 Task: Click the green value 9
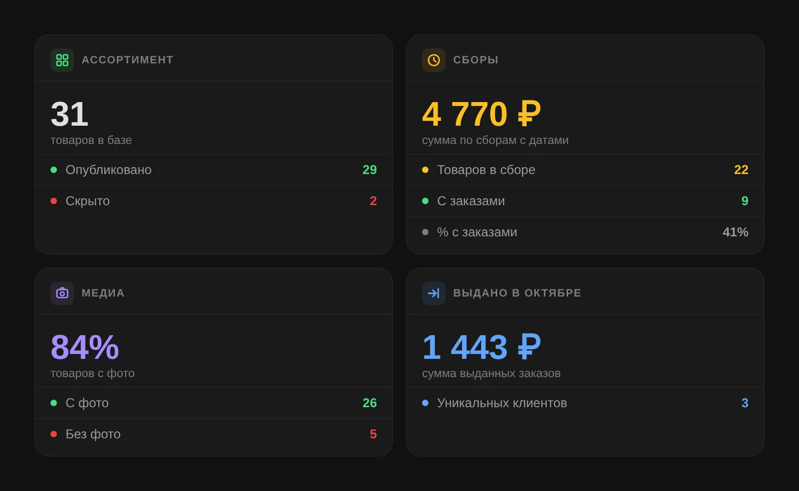(x=745, y=201)
